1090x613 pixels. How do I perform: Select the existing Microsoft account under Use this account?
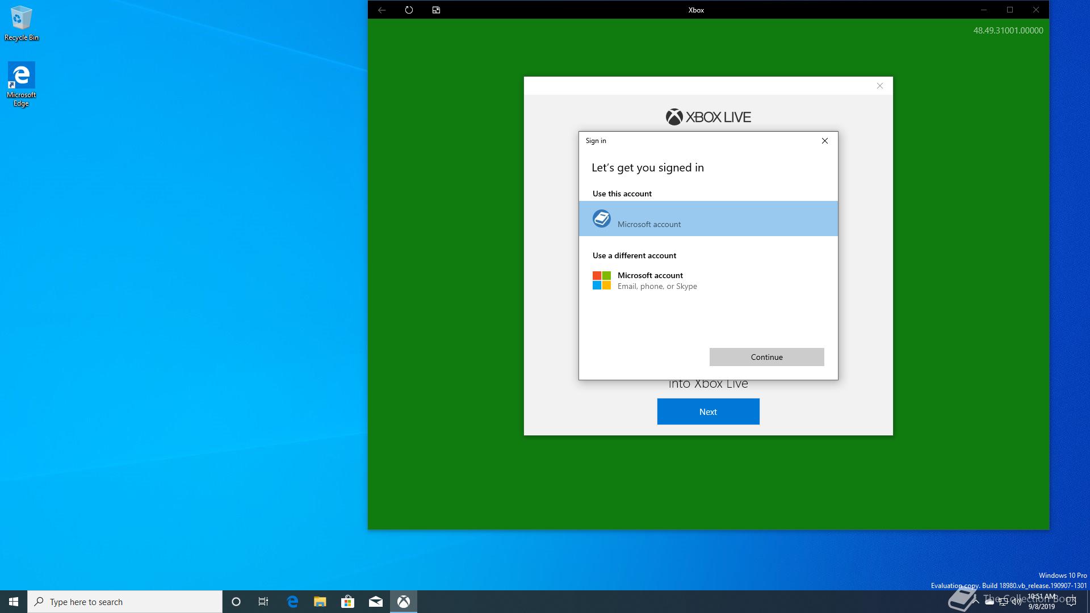[708, 219]
